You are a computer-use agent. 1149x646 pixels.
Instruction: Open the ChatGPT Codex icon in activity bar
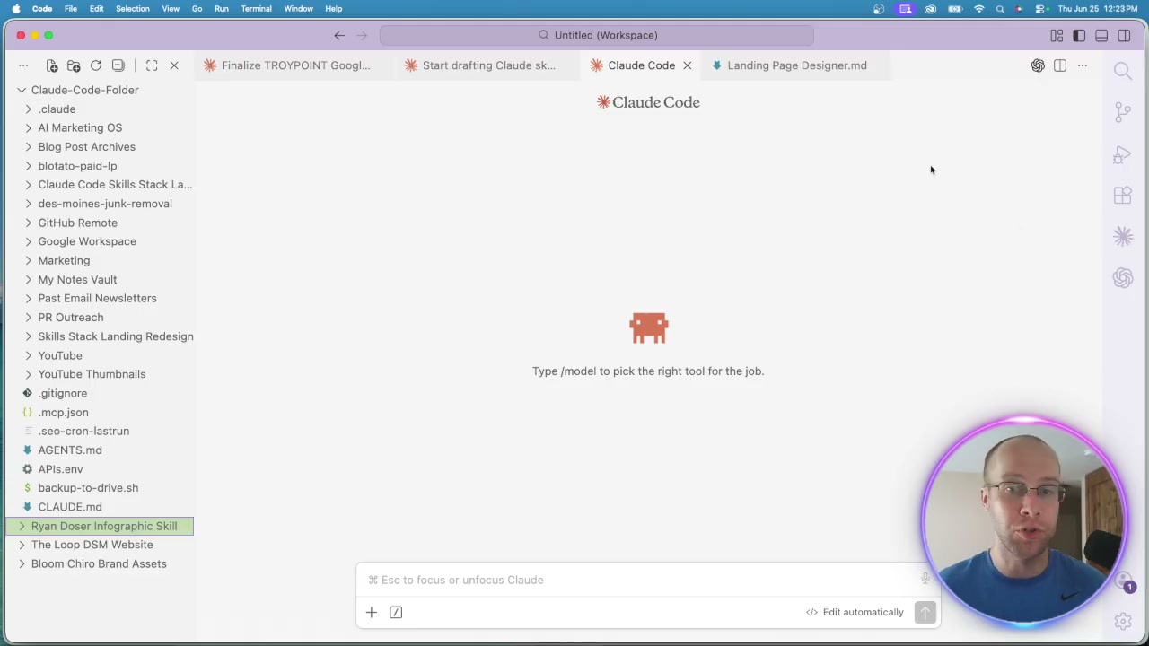point(1123,278)
